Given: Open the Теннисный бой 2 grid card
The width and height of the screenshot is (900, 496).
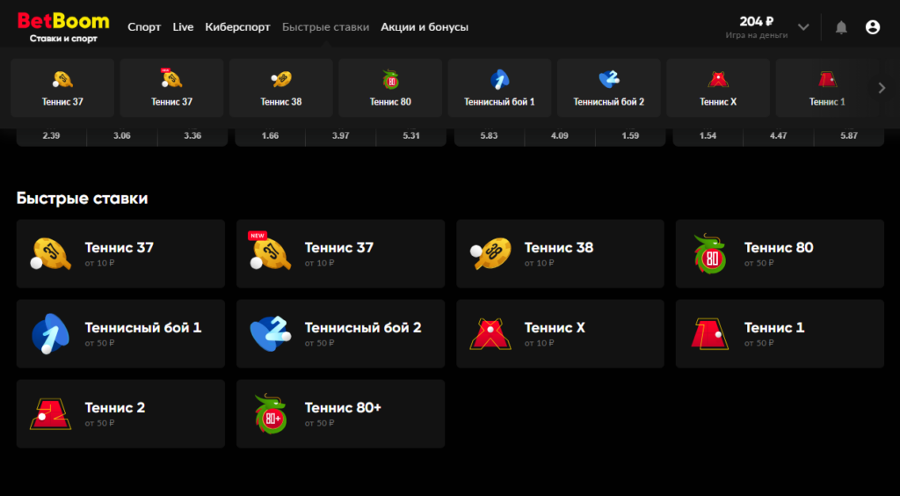Looking at the screenshot, I should [x=340, y=333].
